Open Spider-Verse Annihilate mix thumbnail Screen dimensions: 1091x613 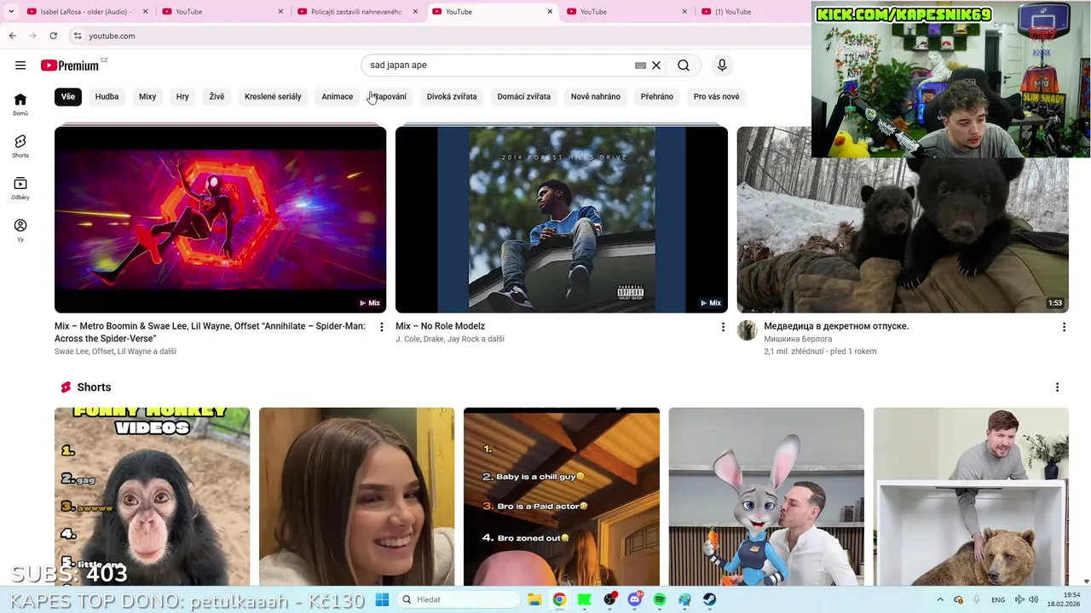point(220,220)
